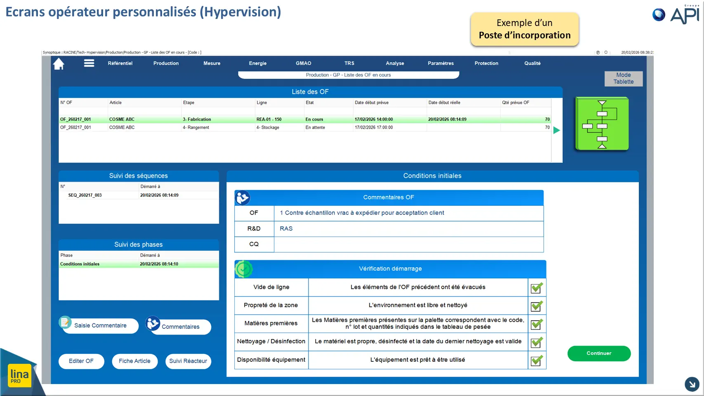The width and height of the screenshot is (704, 396).
Task: Click the circled P icon in status bar
Action: pyautogui.click(x=598, y=52)
